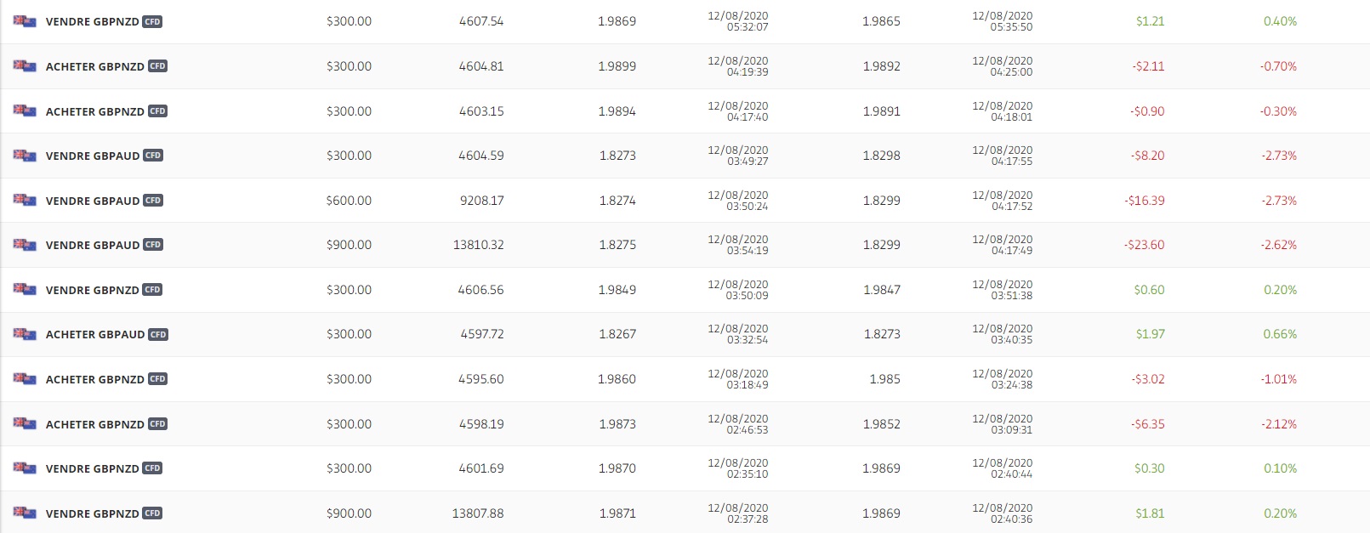Open VENDRE GBPNZD trade with $0.30 profit
The width and height of the screenshot is (1370, 533).
92,468
